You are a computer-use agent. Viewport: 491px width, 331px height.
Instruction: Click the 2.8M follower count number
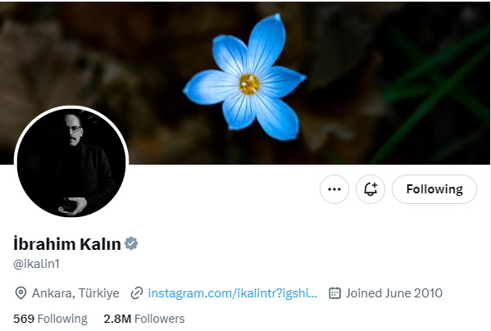point(117,319)
